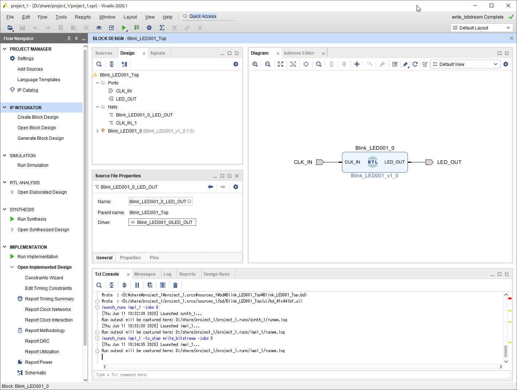Open the Reports menu
This screenshot has height=390, width=517.
(x=83, y=17)
